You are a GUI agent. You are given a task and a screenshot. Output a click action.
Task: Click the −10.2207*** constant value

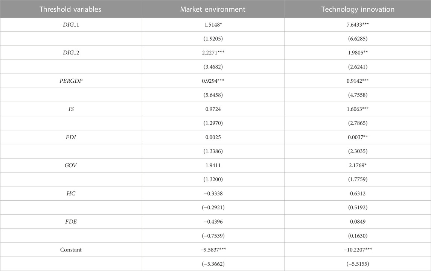pos(358,250)
